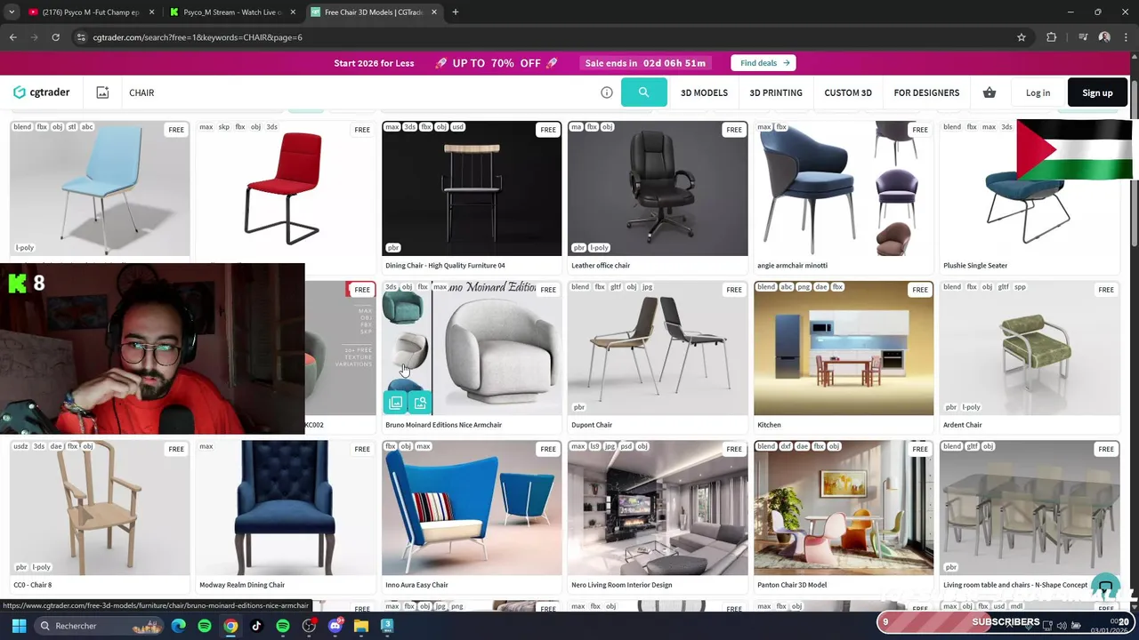Go to the cgtrader logo homepage
The width and height of the screenshot is (1139, 640).
point(42,92)
